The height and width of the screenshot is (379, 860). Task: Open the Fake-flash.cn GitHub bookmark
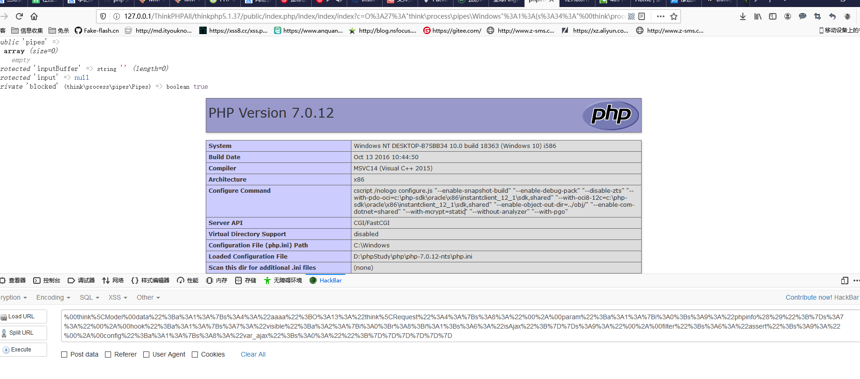click(x=97, y=30)
